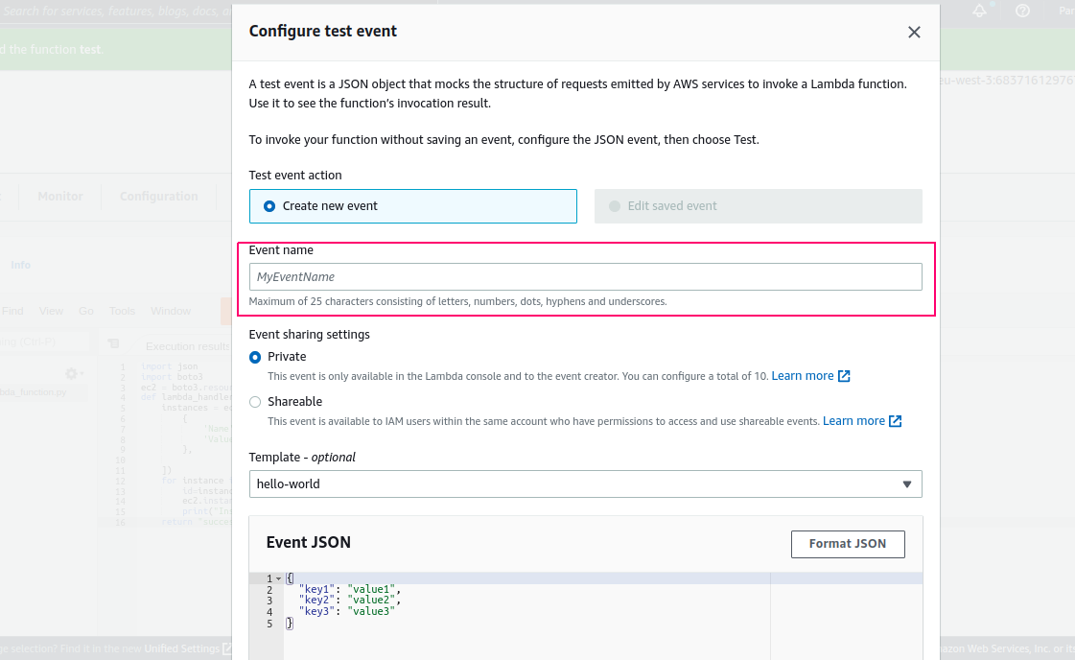Click the maximum 25 characters hint text
Image resolution: width=1075 pixels, height=660 pixels.
coord(457,301)
